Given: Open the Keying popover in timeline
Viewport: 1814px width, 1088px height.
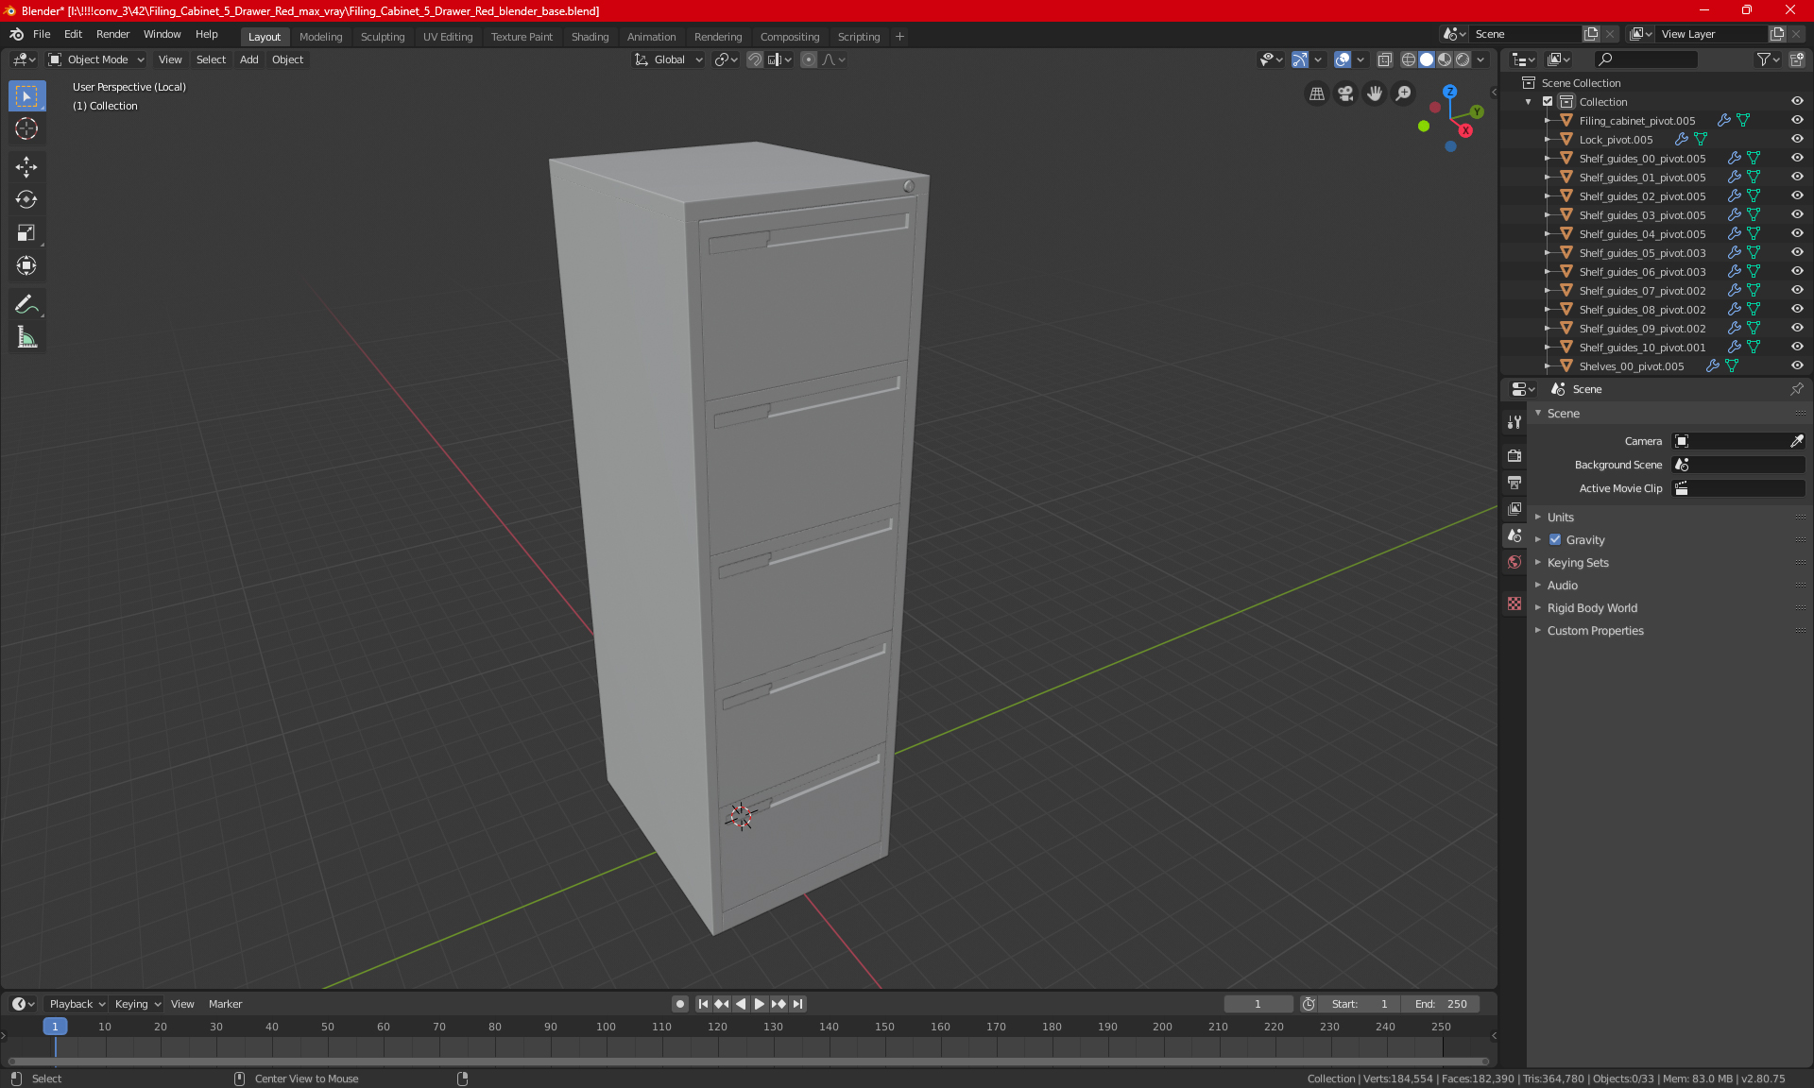Looking at the screenshot, I should (137, 1004).
